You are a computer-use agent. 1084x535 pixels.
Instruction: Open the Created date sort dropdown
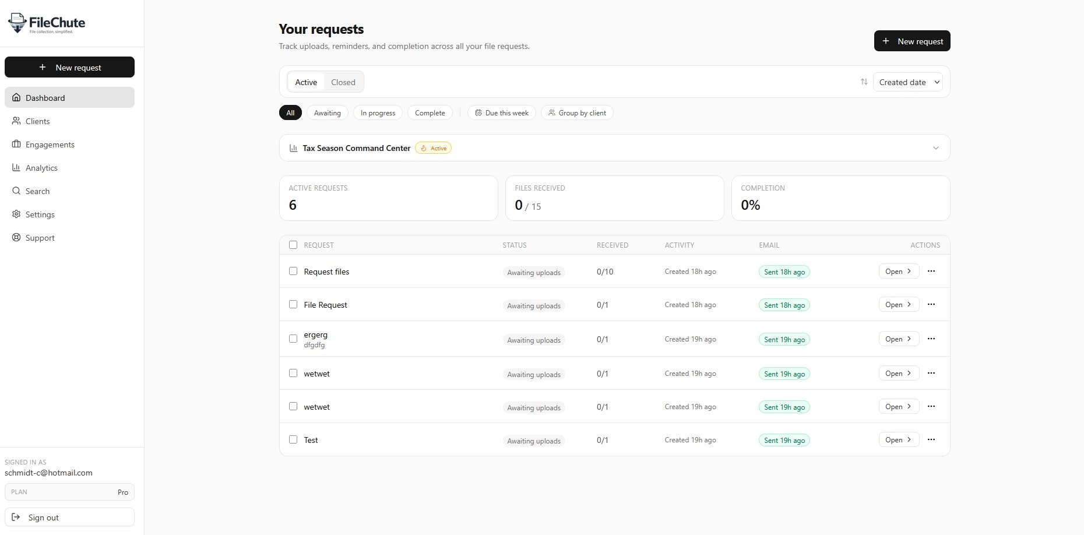(x=907, y=82)
